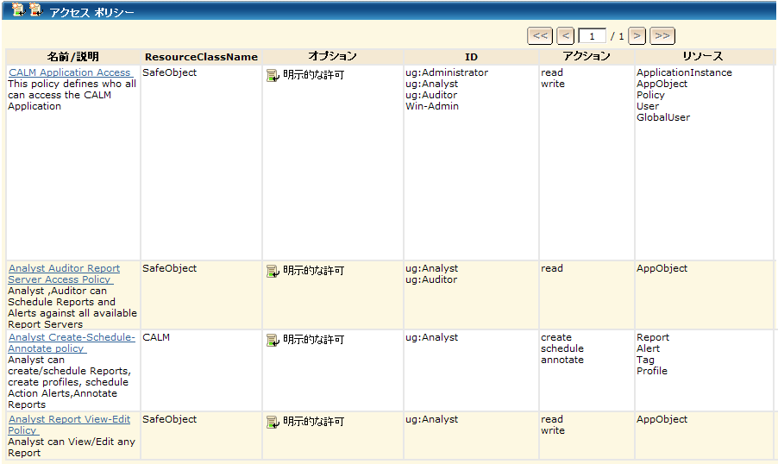Click the アクセス ポリシー panel title
Screen dimensions: 778x464
(91, 12)
